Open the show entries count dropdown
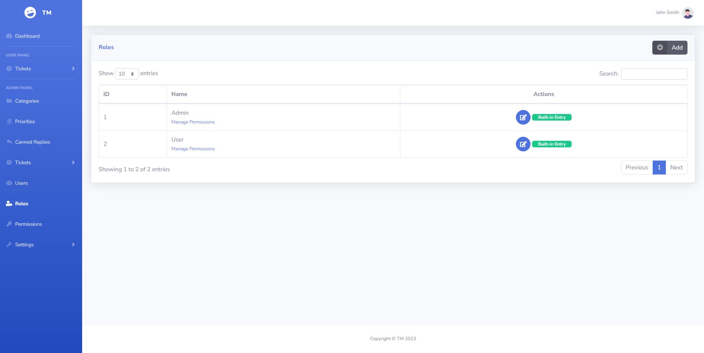704x353 pixels. pyautogui.click(x=126, y=74)
